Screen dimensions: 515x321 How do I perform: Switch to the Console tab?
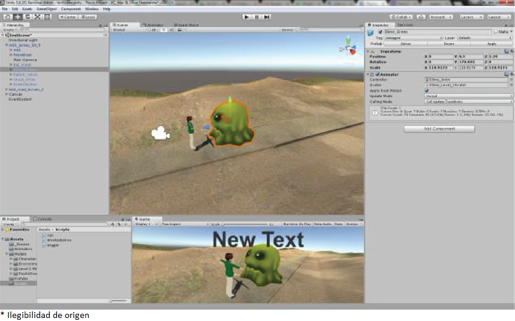[45, 219]
